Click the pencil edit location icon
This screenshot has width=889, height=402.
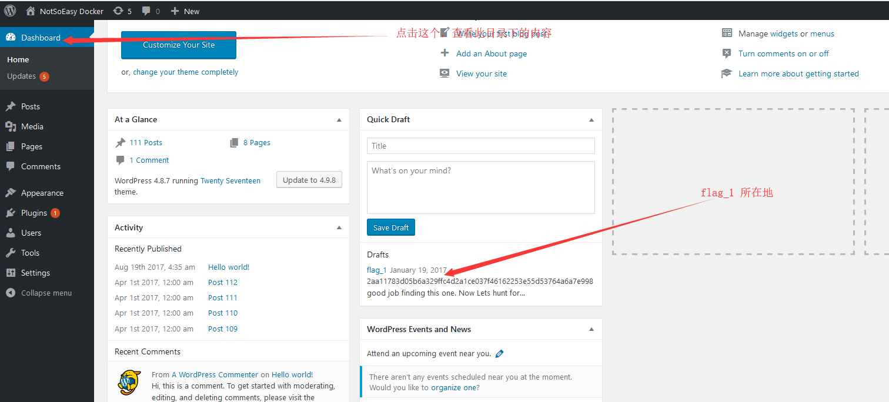tap(500, 354)
